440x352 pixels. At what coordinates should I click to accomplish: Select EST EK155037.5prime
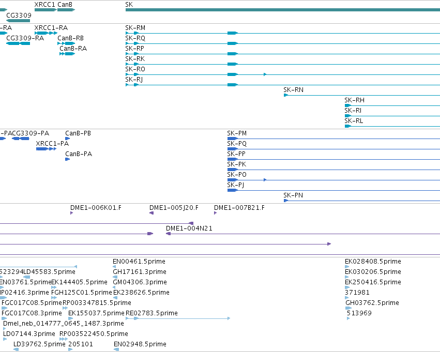click(x=71, y=318)
